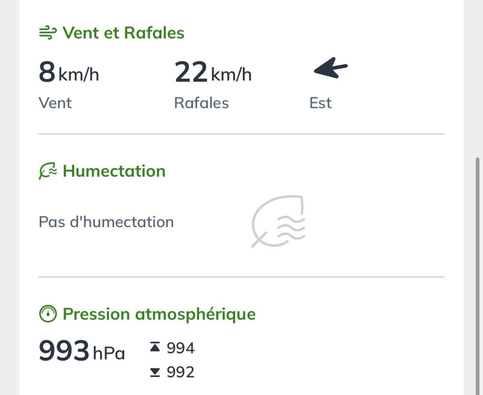Tap the maximum pressure up-arrow icon

tap(155, 347)
